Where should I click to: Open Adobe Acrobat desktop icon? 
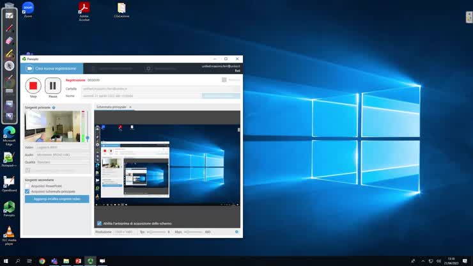tap(84, 8)
